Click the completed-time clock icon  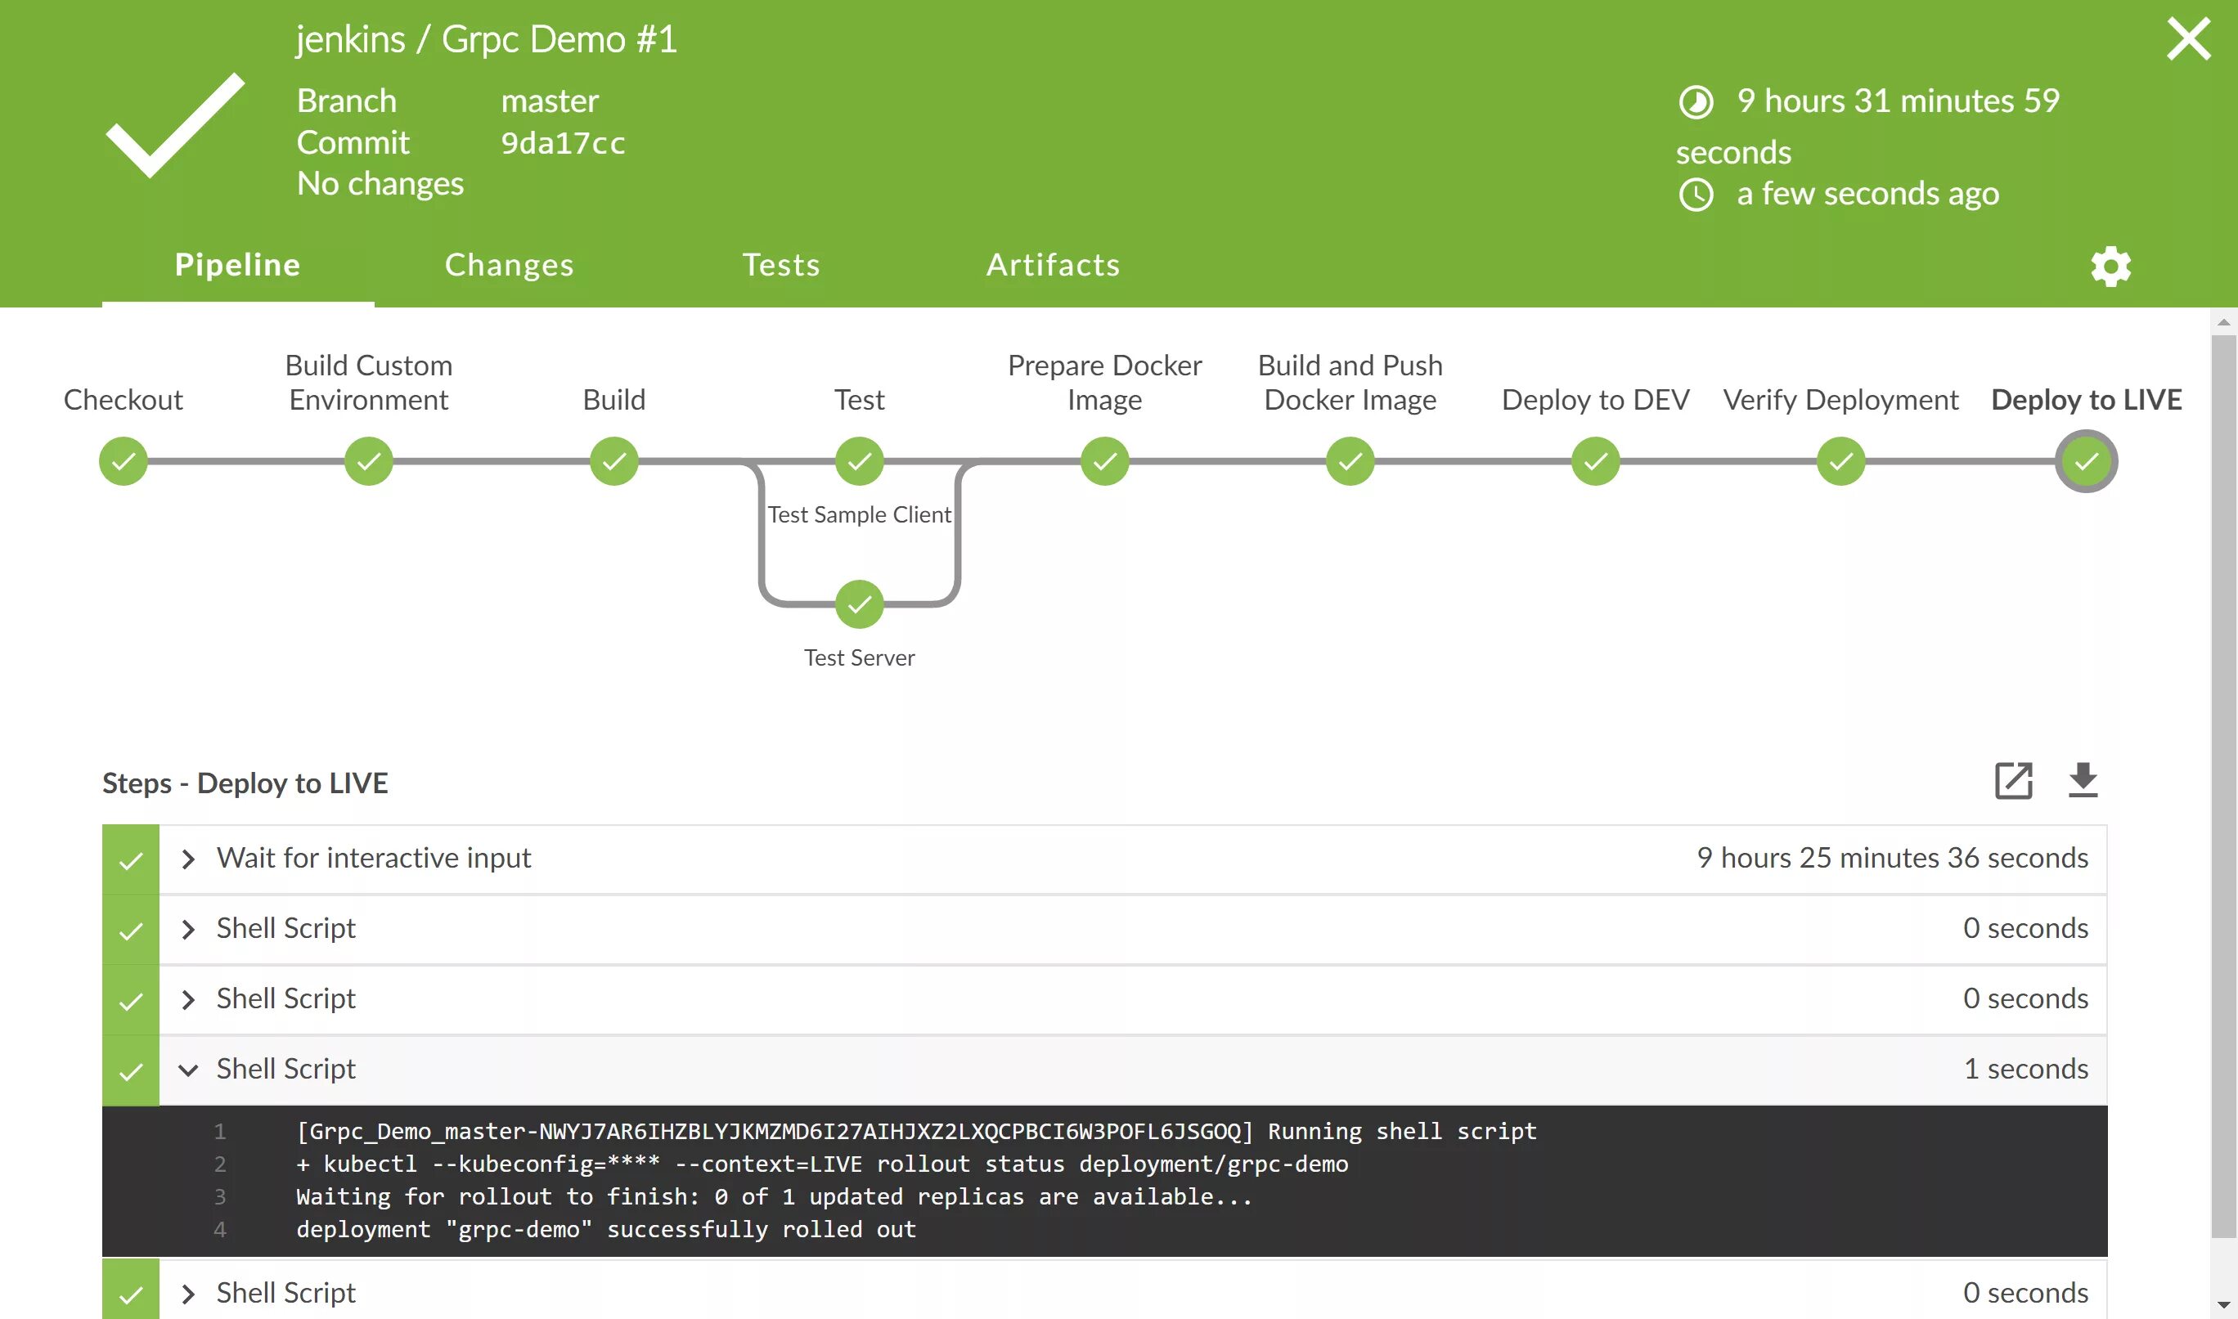pos(1696,195)
